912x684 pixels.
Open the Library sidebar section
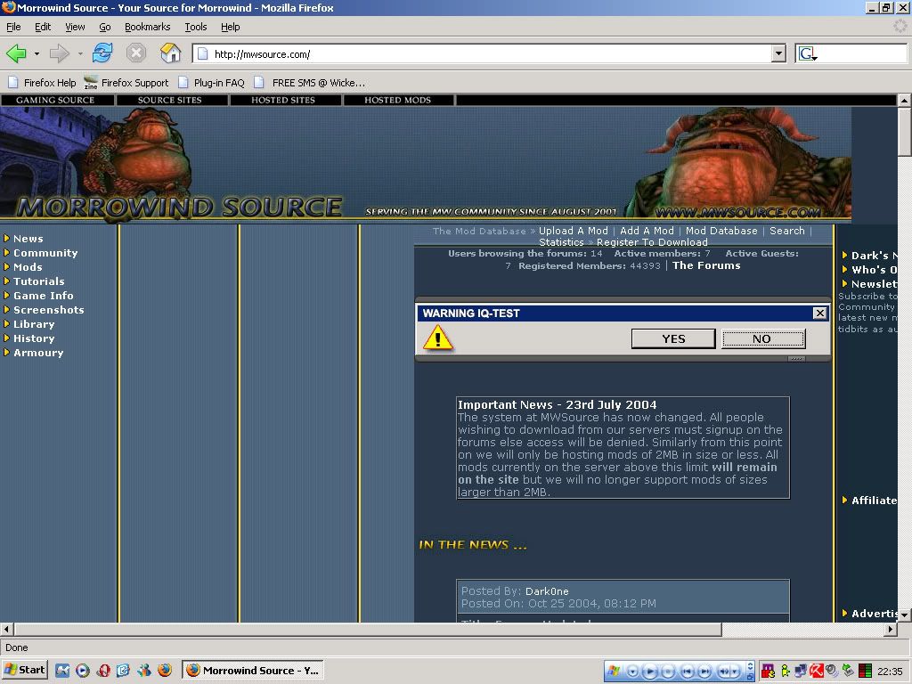[x=29, y=324]
